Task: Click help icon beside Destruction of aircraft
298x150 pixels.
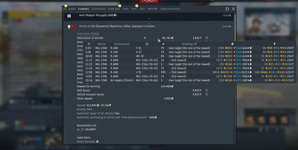Action: click(207, 38)
